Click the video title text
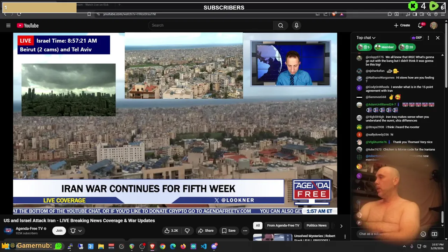448x252 pixels. (79, 220)
